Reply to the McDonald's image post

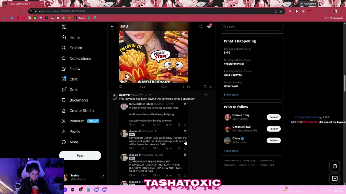pyautogui.click(x=121, y=87)
